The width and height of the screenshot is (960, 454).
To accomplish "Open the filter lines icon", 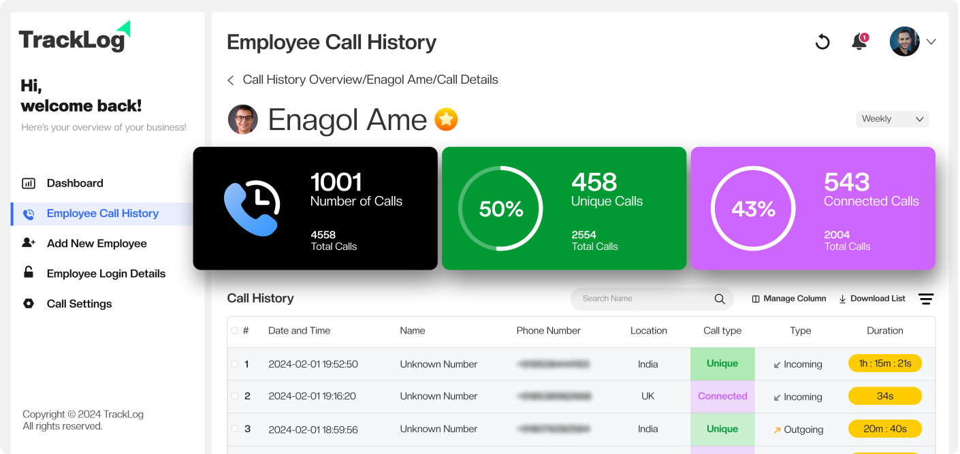I will [x=925, y=299].
